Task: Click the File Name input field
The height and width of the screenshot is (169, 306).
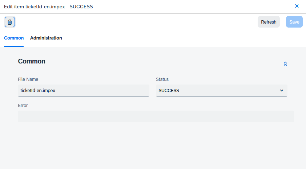Action: click(84, 91)
